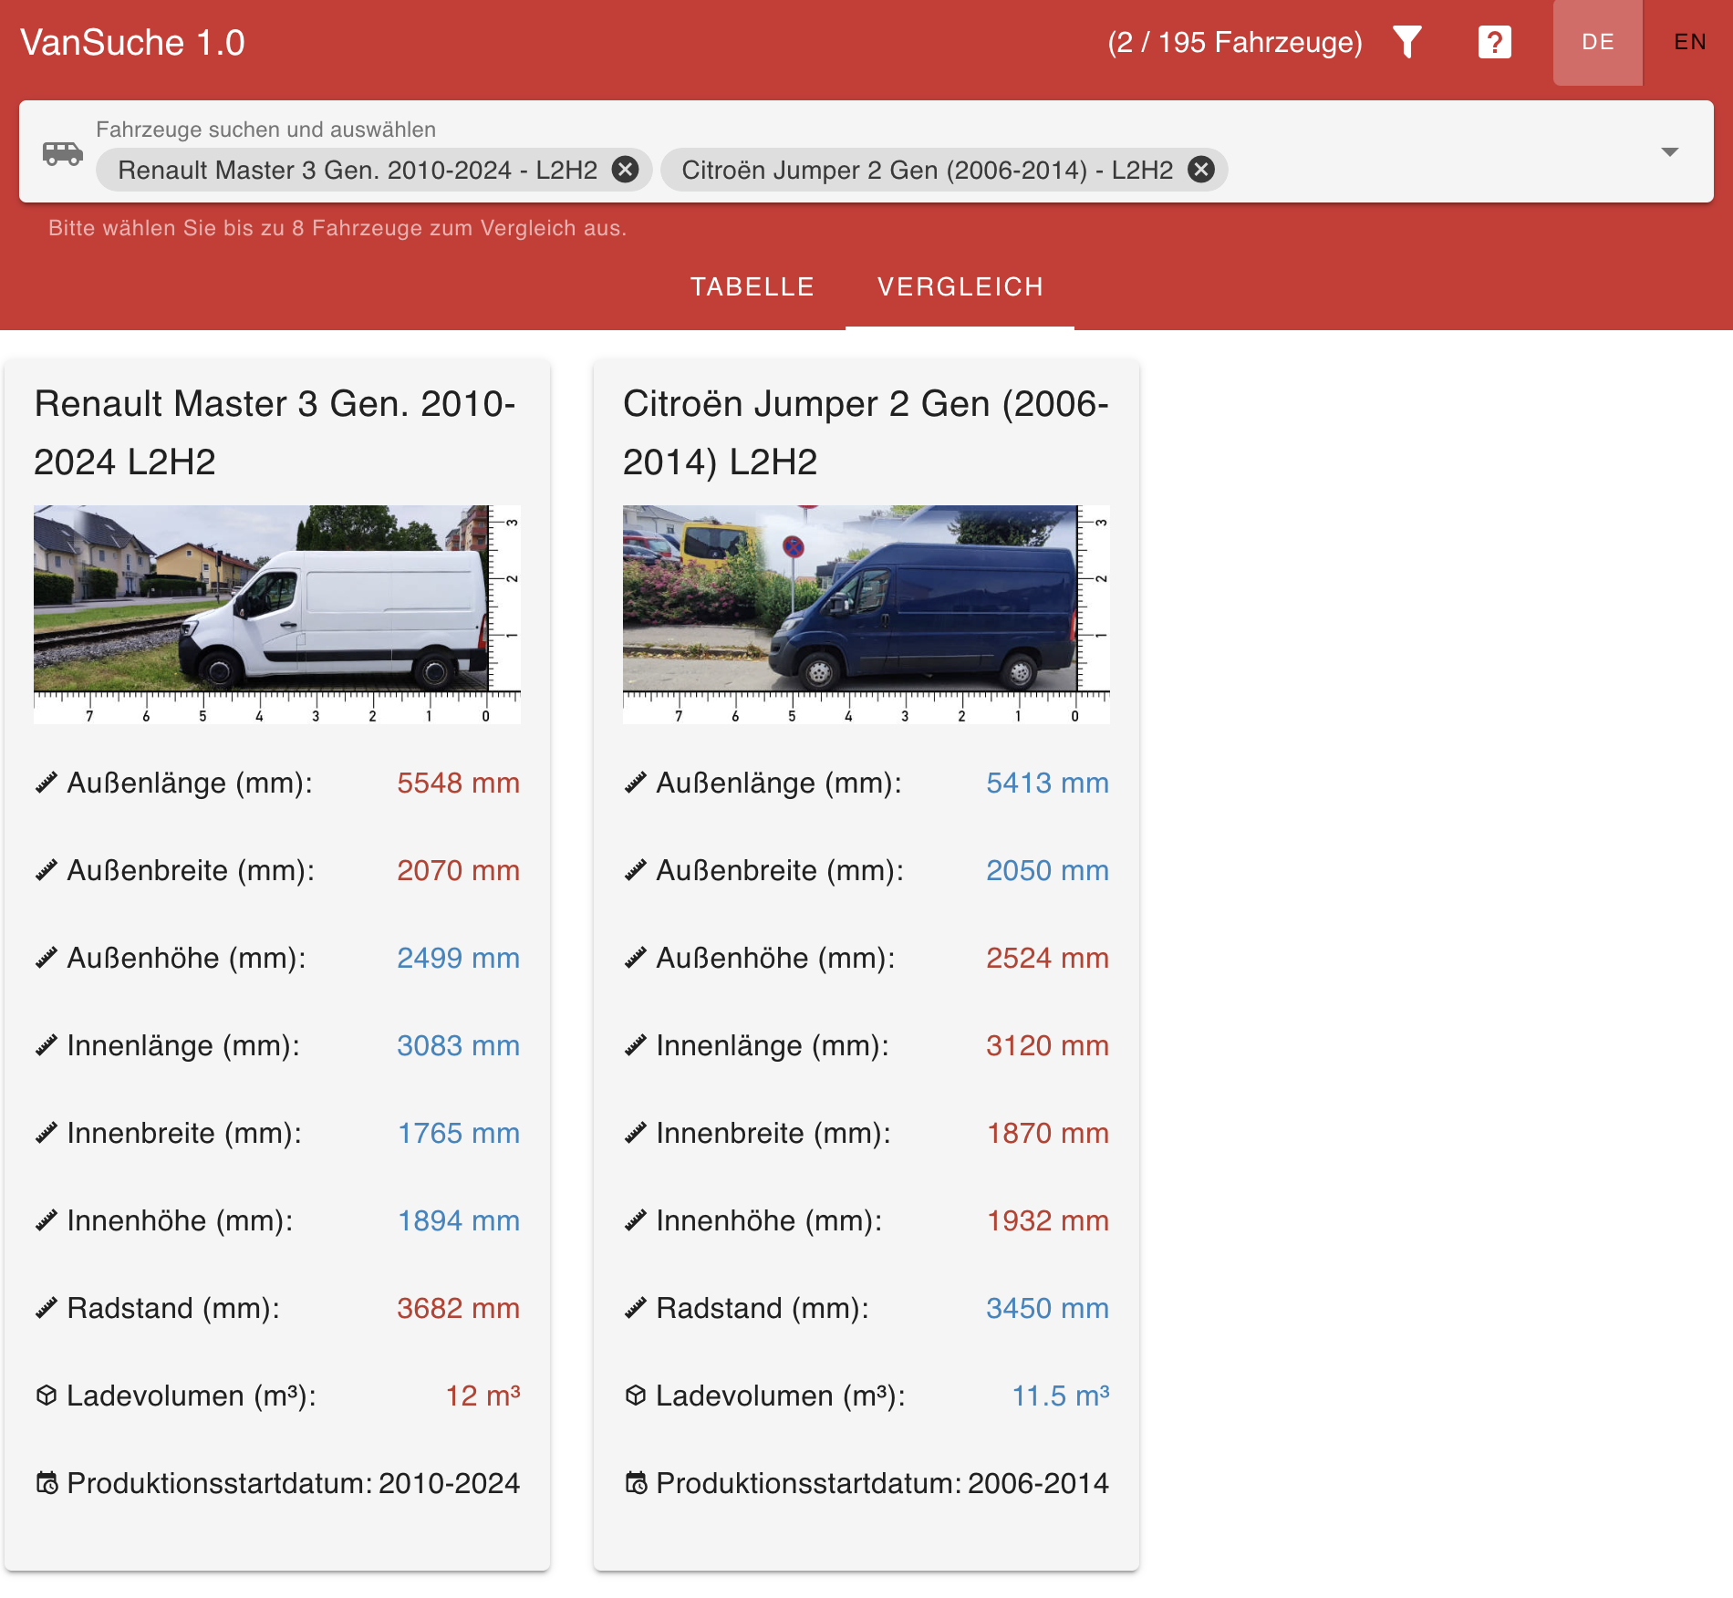
Task: Click the ruler icon beside Citroën Außenbreite
Action: (x=636, y=871)
